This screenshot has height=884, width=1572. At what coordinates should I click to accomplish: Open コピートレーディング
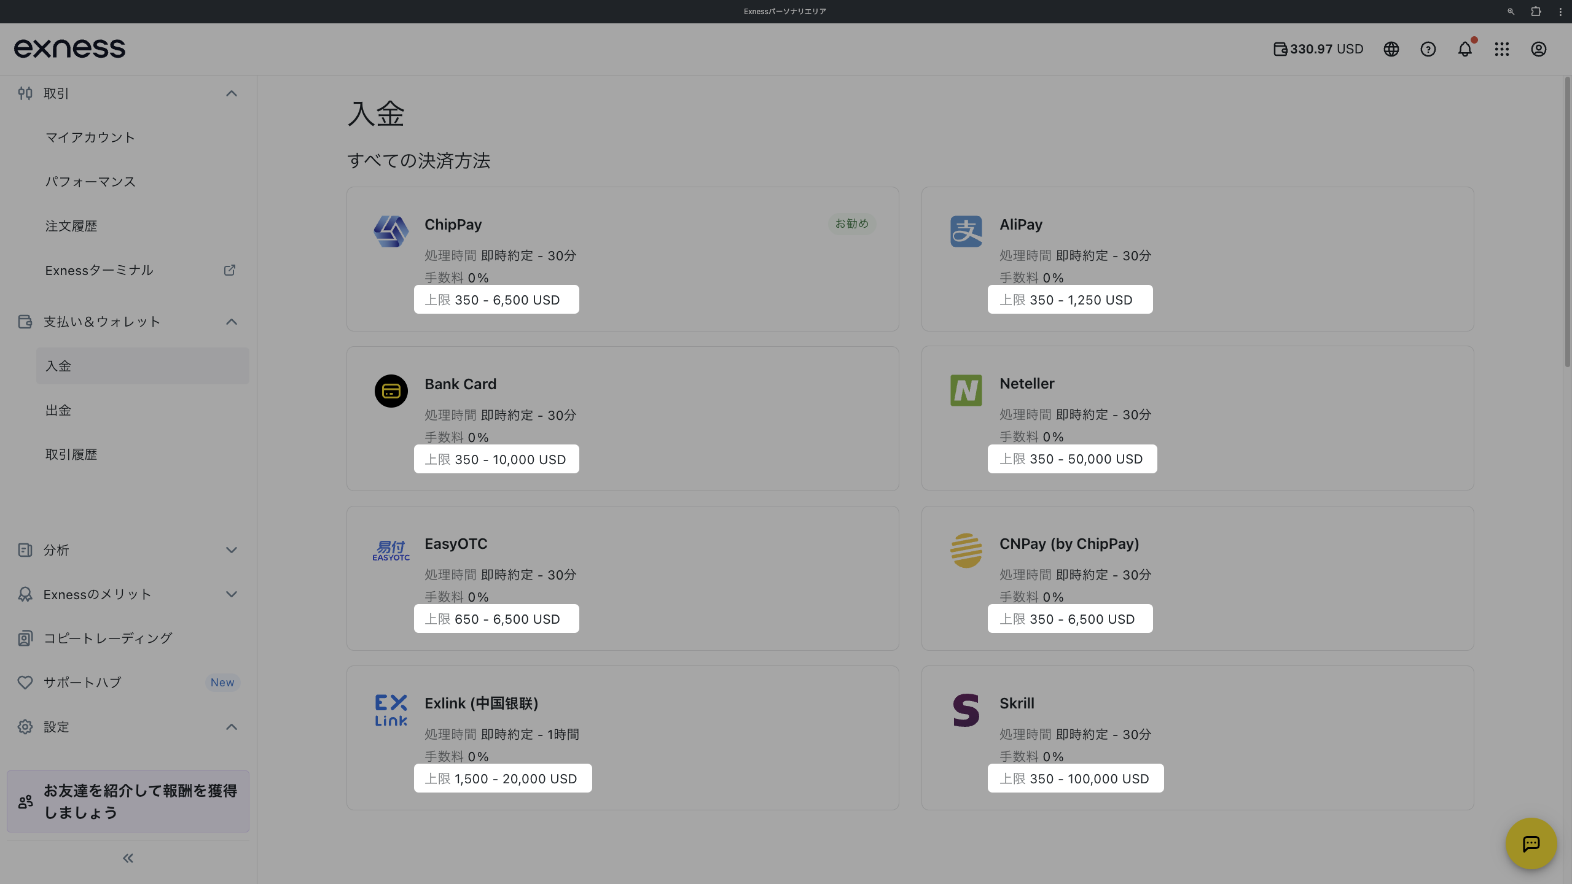click(108, 638)
